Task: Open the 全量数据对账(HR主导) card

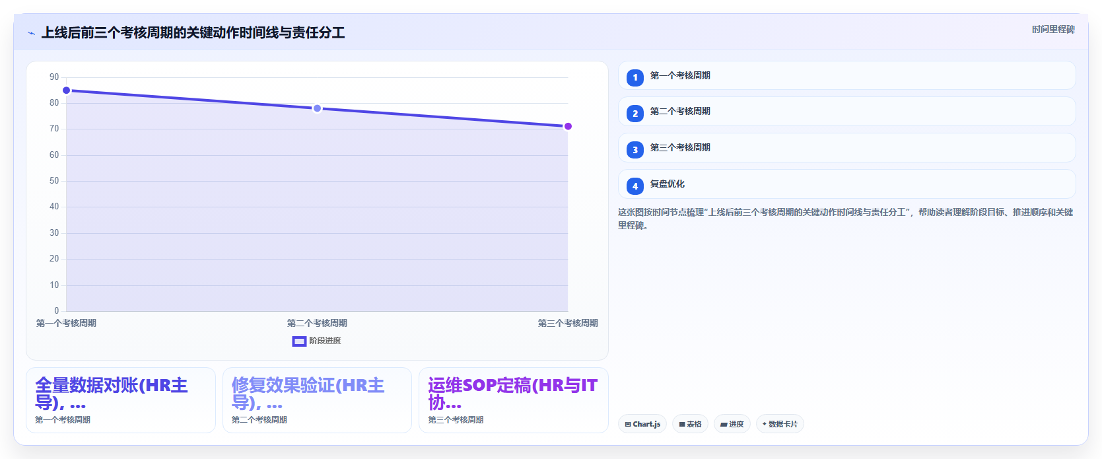Action: coord(121,400)
